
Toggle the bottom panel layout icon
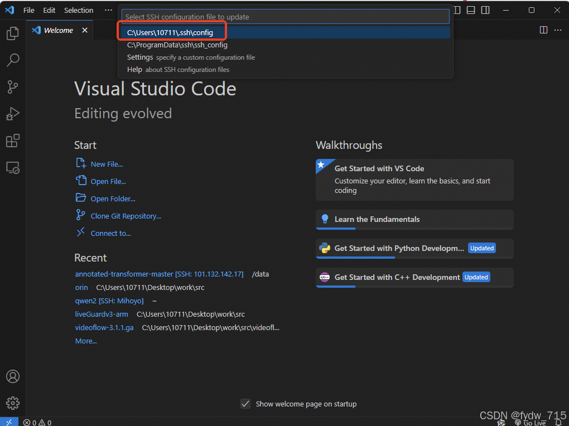coord(471,10)
